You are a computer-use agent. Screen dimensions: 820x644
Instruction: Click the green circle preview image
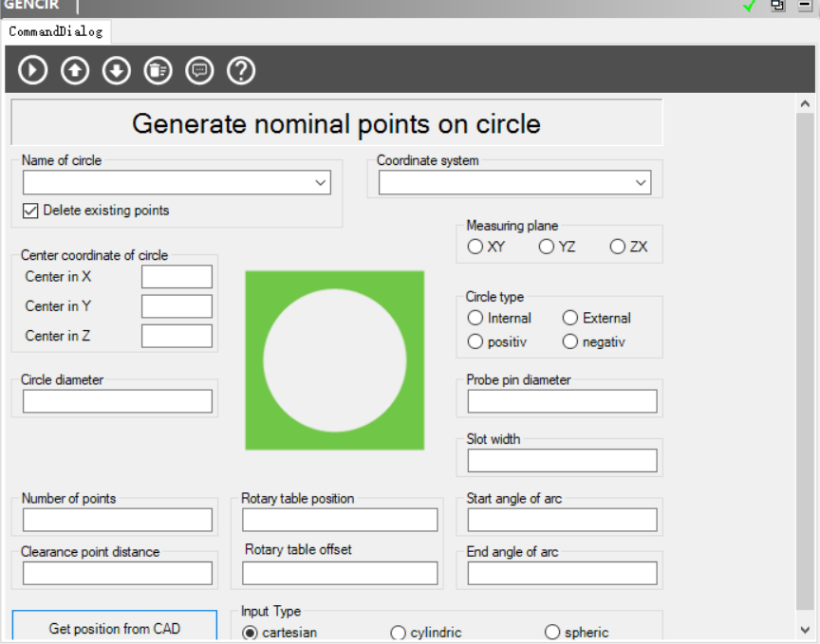tap(335, 360)
